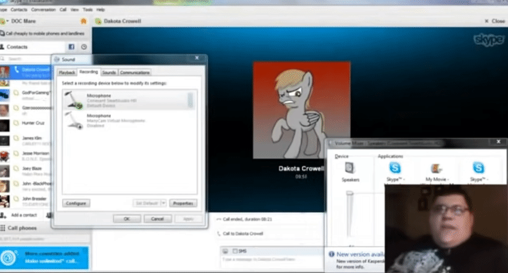The image size is (508, 273).
Task: Click the last Skype application icon in mixer
Action: 478,168
